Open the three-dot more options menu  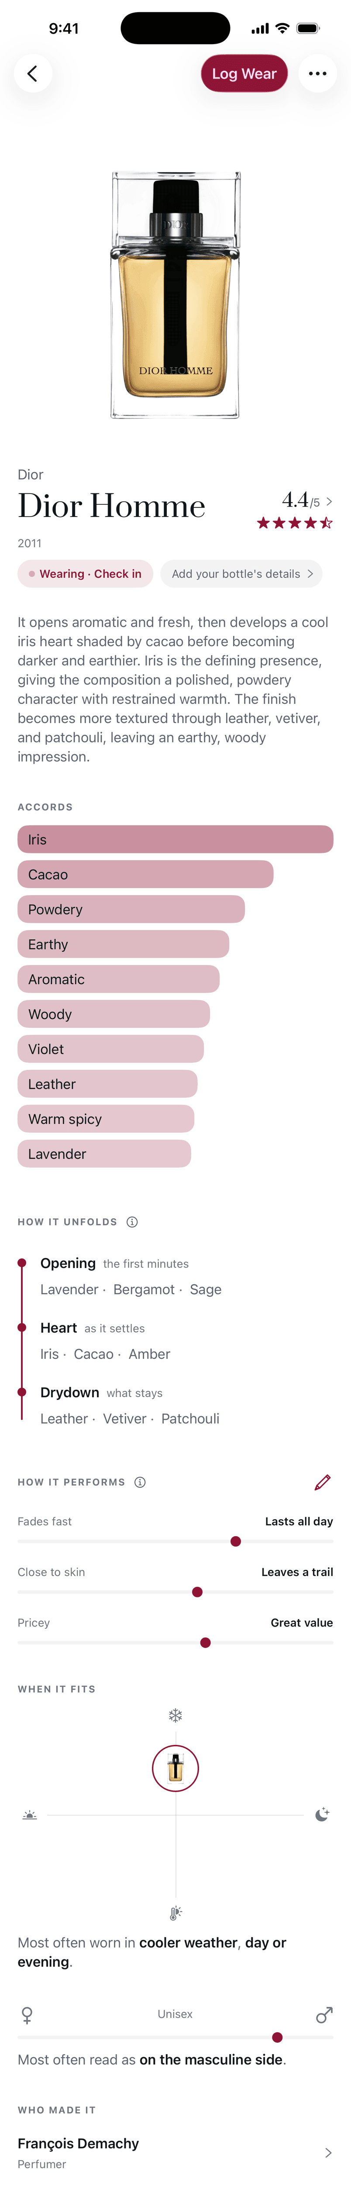(x=318, y=73)
